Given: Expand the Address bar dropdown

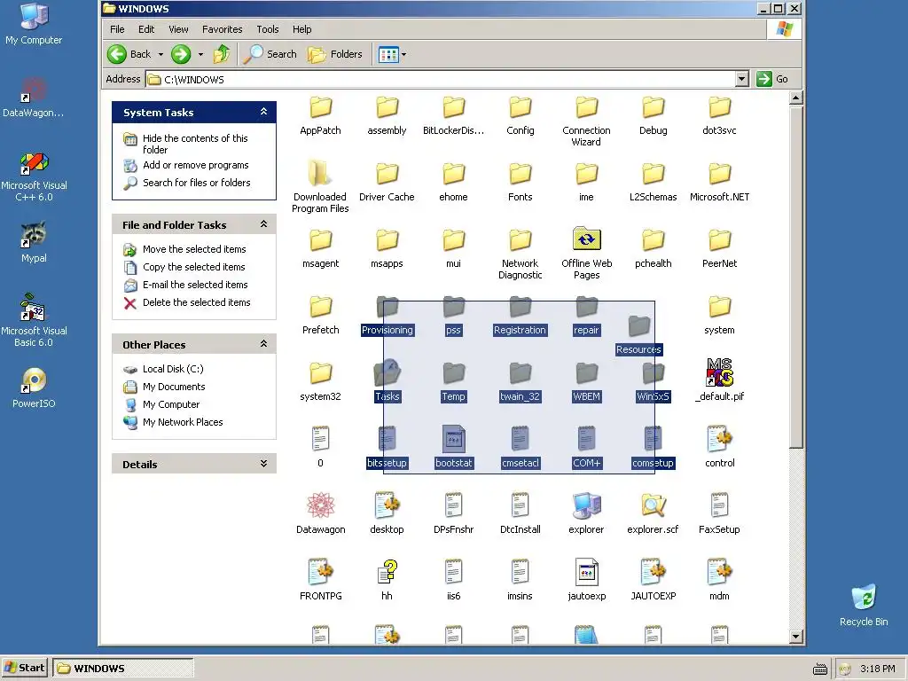Looking at the screenshot, I should (x=742, y=79).
